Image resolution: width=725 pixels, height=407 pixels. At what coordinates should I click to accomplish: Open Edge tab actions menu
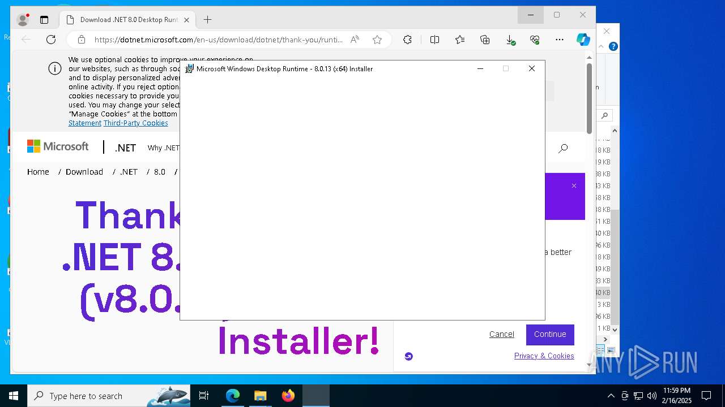[x=44, y=20]
